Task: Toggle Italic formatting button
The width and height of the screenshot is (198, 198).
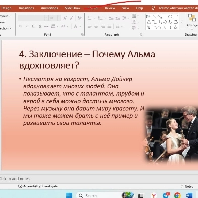Action: click(27, 26)
